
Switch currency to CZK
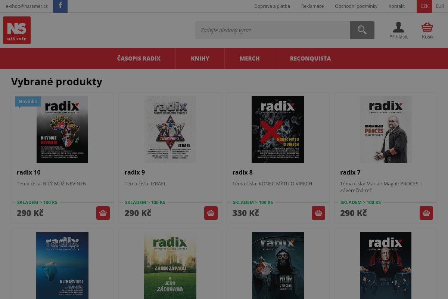tap(424, 6)
